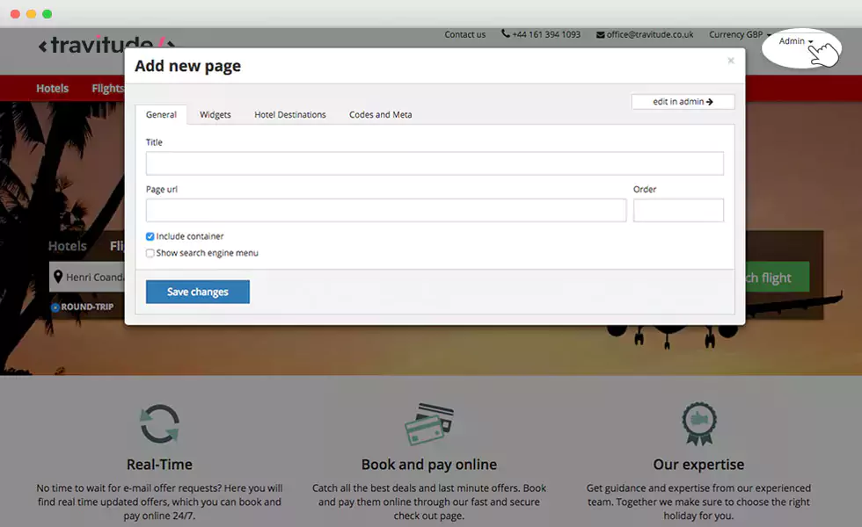
Task: Click the location pin beside Henri Coanda field
Action: [57, 277]
